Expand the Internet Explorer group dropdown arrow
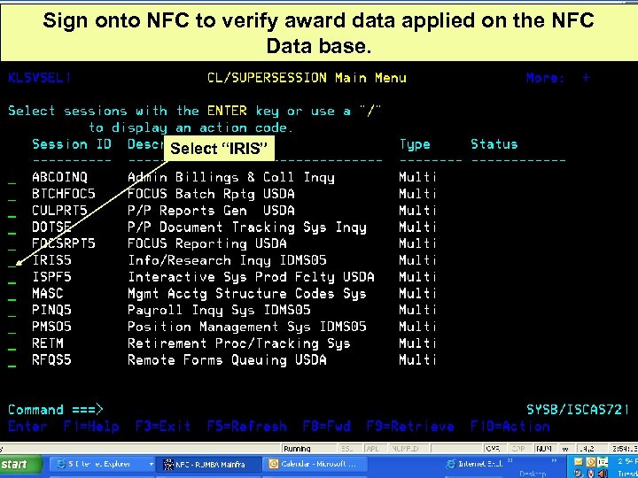 [152, 464]
